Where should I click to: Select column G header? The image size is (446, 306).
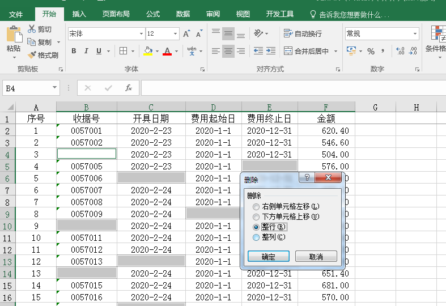[375, 107]
